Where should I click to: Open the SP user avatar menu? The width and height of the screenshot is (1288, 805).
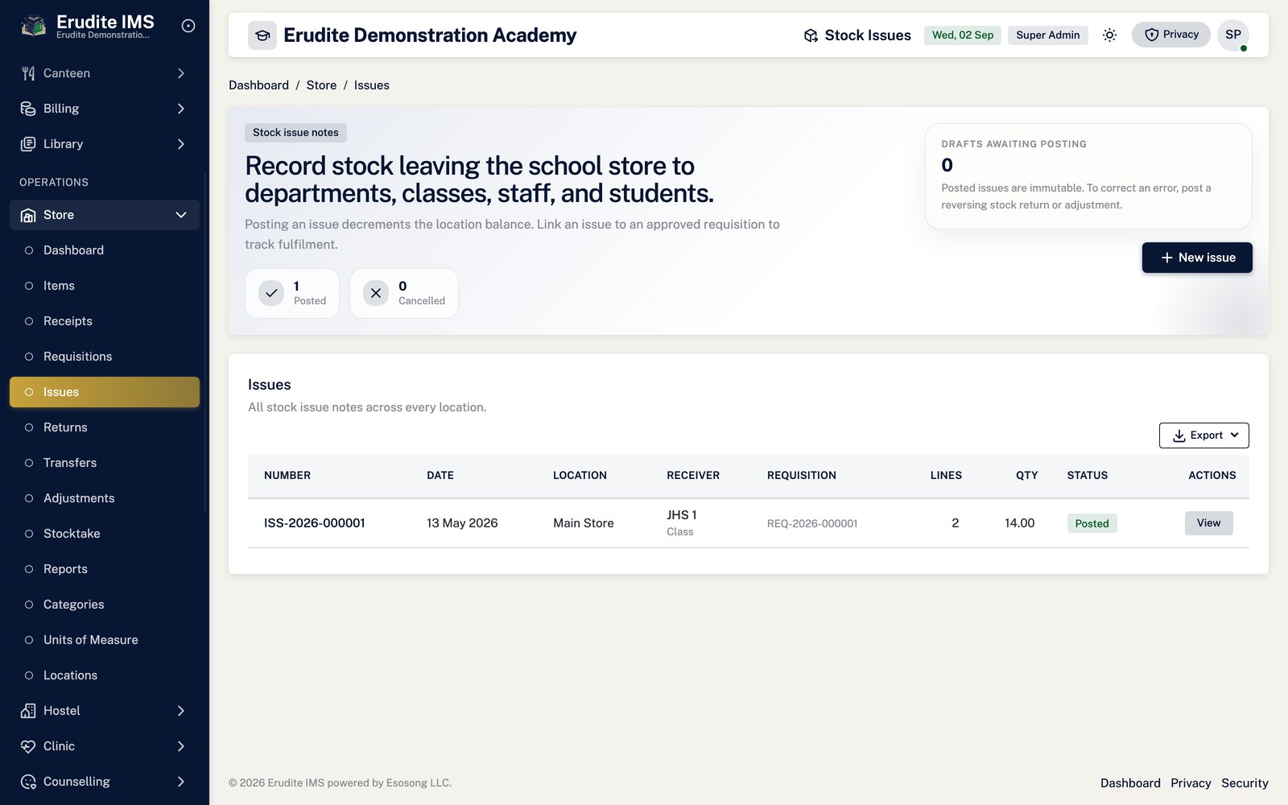pos(1233,35)
